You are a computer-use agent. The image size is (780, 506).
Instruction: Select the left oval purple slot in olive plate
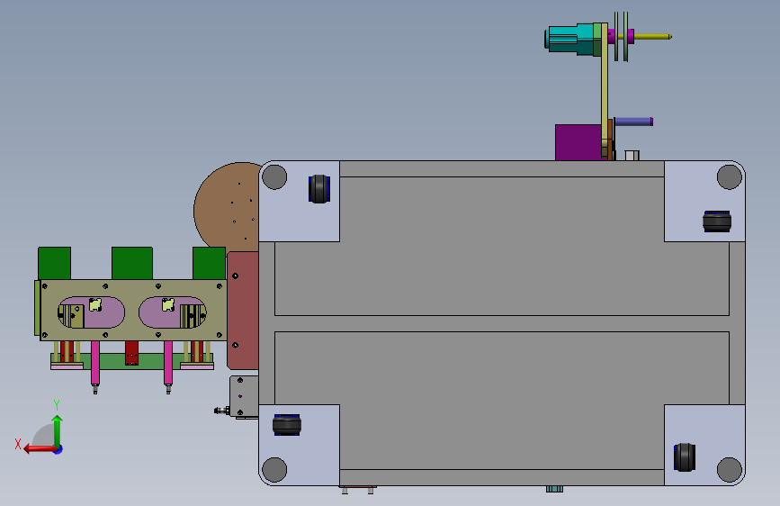point(91,312)
